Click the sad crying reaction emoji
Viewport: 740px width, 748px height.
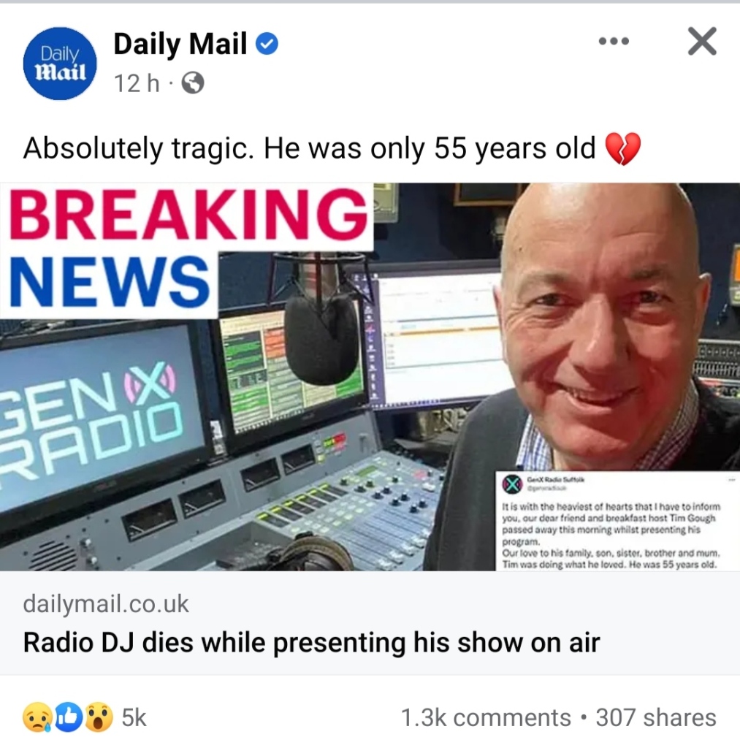37,717
